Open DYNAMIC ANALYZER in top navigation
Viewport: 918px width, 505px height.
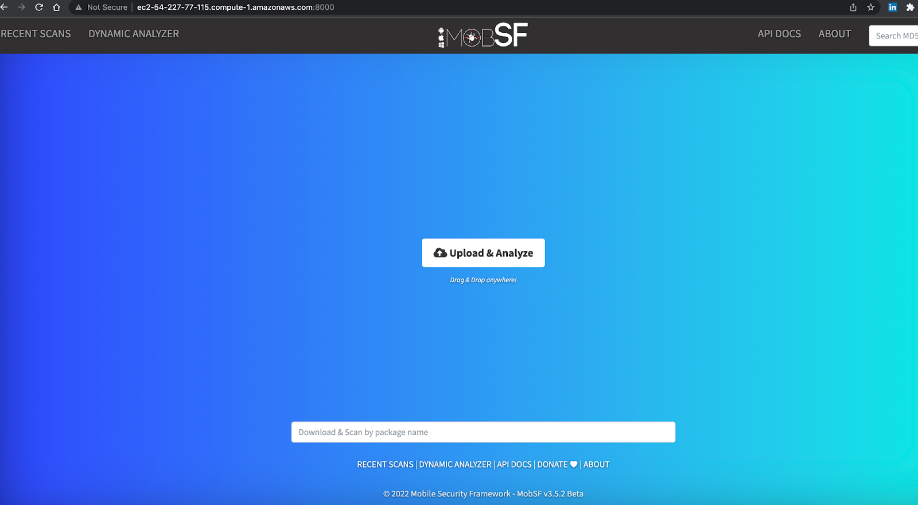click(x=134, y=34)
